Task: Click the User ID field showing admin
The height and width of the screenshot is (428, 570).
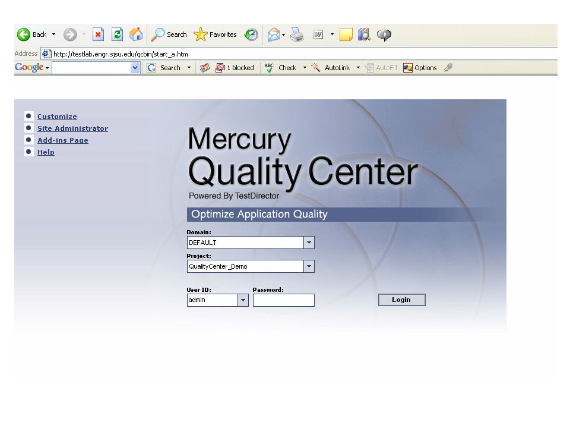Action: pyautogui.click(x=213, y=300)
